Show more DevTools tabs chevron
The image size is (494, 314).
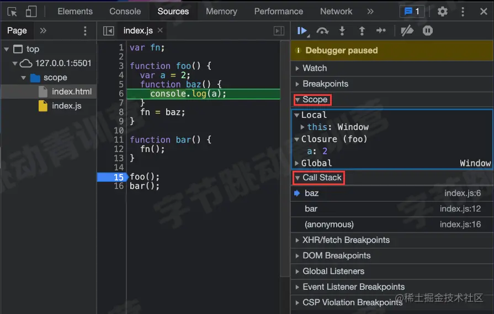pyautogui.click(x=370, y=12)
